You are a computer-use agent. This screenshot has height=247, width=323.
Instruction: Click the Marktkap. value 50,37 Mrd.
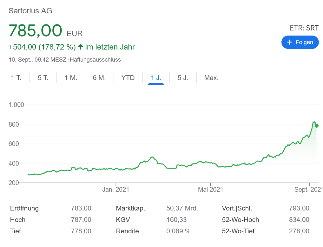click(x=182, y=209)
